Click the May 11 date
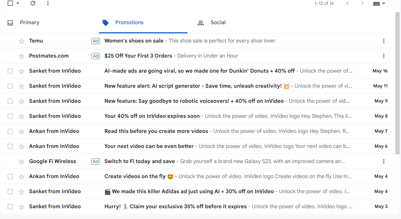The width and height of the screenshot is (401, 219). pos(381,86)
